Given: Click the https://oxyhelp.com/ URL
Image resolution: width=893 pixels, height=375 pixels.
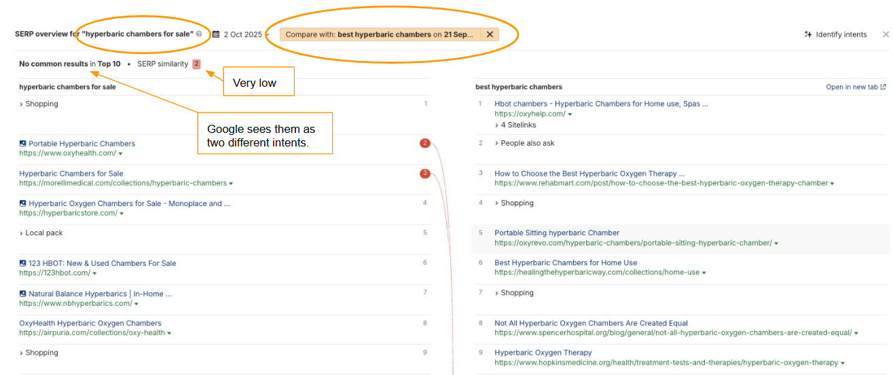Looking at the screenshot, I should pos(530,115).
